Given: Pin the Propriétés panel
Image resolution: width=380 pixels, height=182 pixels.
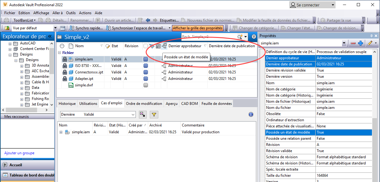Looking at the screenshot, I should pos(371,36).
